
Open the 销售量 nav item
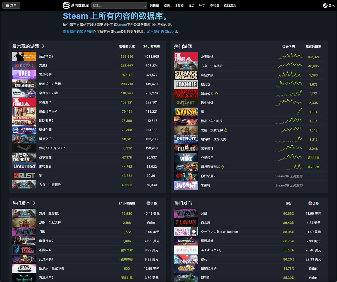(154, 5)
